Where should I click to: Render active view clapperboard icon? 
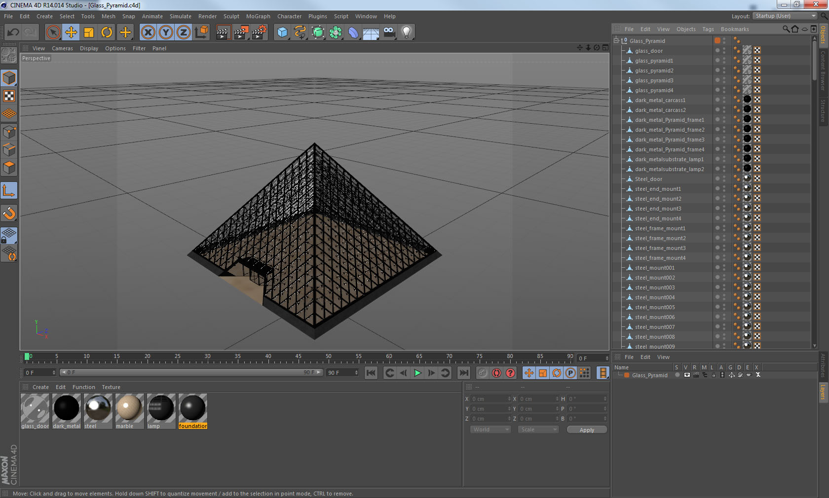click(x=223, y=33)
